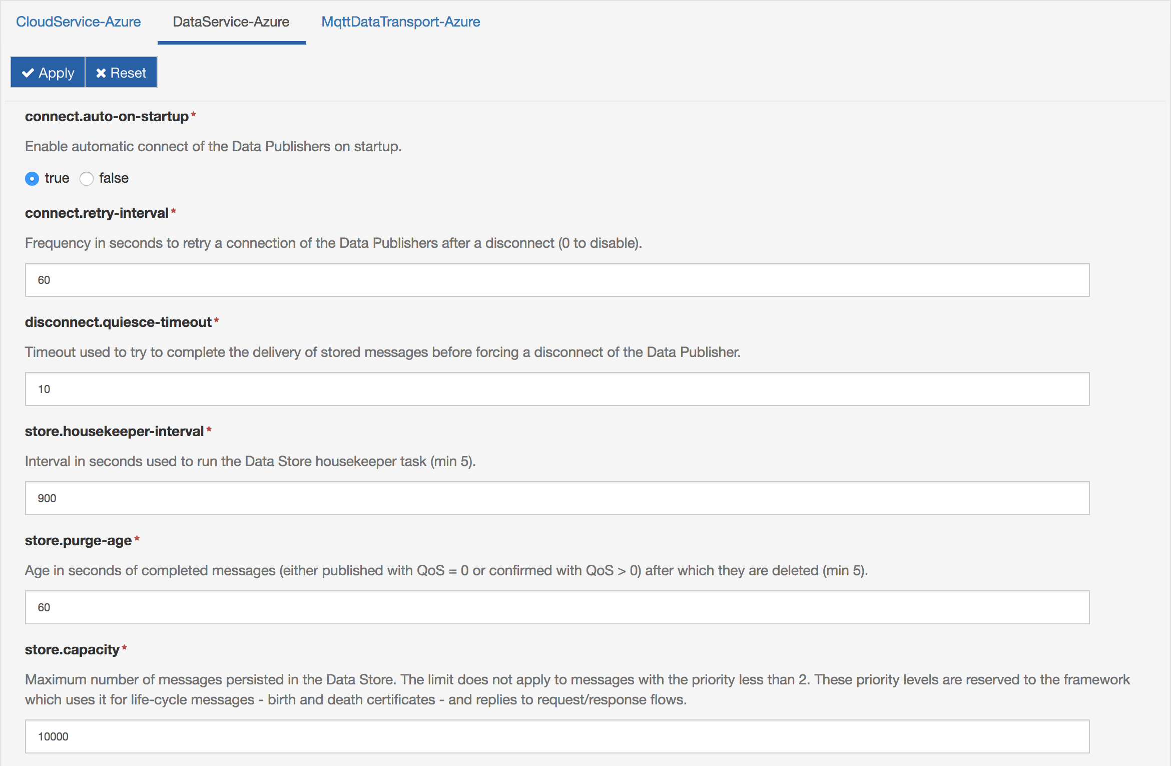This screenshot has width=1172, height=766.
Task: Select true for connect.auto-on-startup
Action: click(x=32, y=179)
